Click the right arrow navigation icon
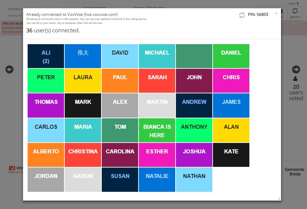The image size is (307, 209). (x=296, y=69)
